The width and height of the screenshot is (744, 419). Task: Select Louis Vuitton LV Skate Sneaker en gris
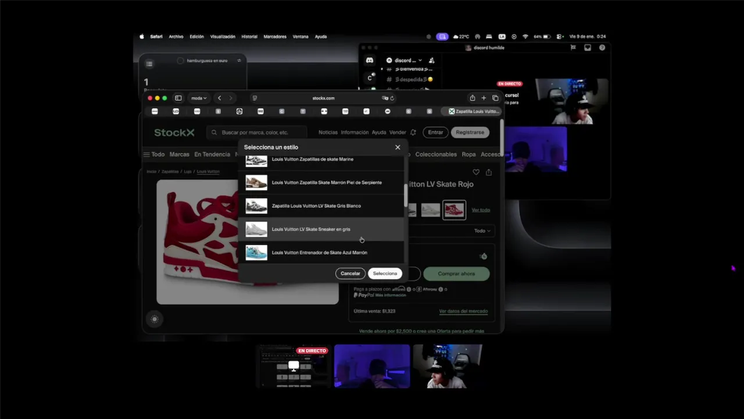(x=322, y=229)
